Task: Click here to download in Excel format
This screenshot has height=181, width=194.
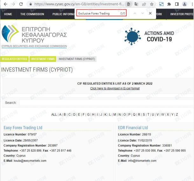Action: [115, 88]
